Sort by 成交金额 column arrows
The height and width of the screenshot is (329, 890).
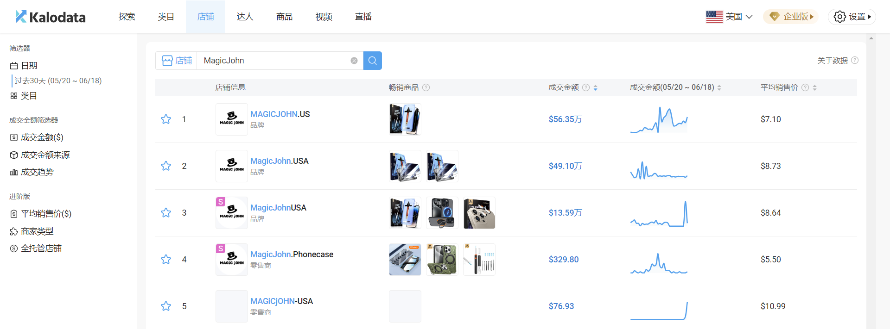[595, 87]
